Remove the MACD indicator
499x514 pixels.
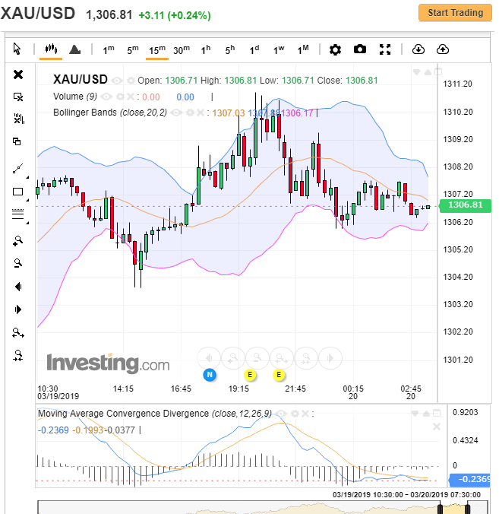pos(305,414)
